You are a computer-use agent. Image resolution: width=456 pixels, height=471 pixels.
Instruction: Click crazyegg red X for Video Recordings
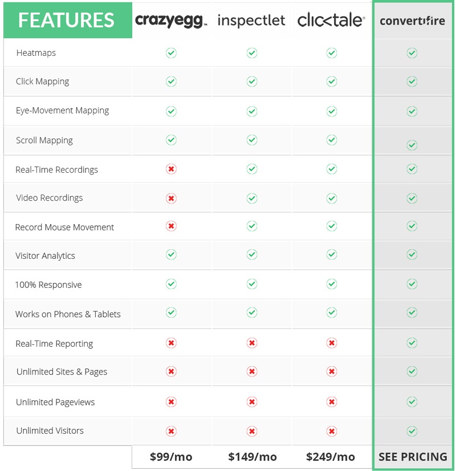click(x=171, y=198)
